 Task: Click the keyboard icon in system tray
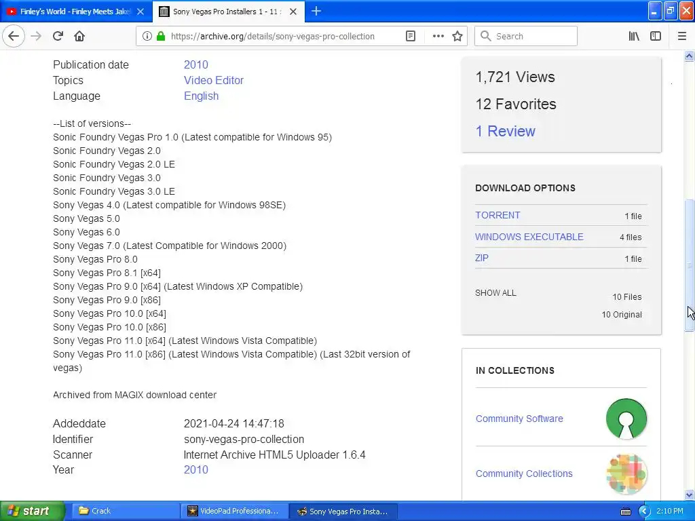625,512
